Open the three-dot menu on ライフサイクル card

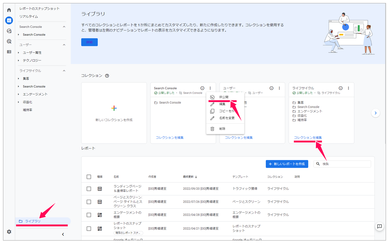coord(348,88)
